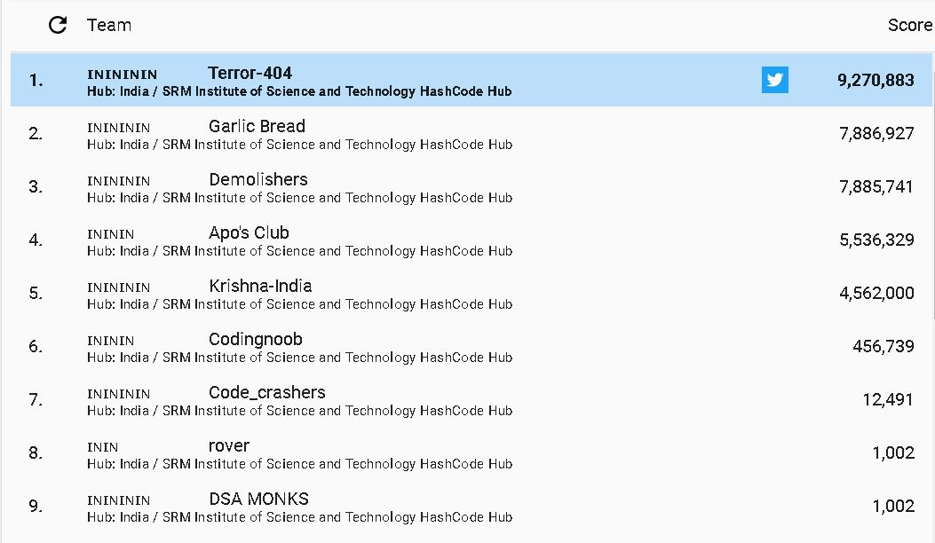Refresh the scoreboard with reload icon
Screen dimensions: 935x543
(x=57, y=25)
